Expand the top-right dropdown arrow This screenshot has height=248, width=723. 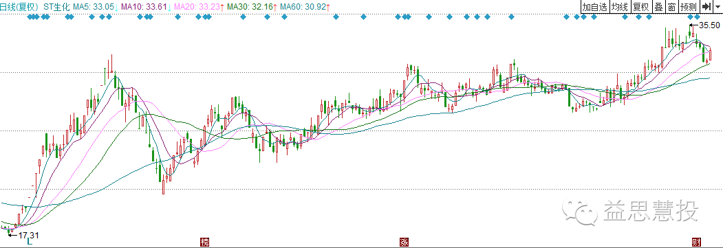[717, 7]
